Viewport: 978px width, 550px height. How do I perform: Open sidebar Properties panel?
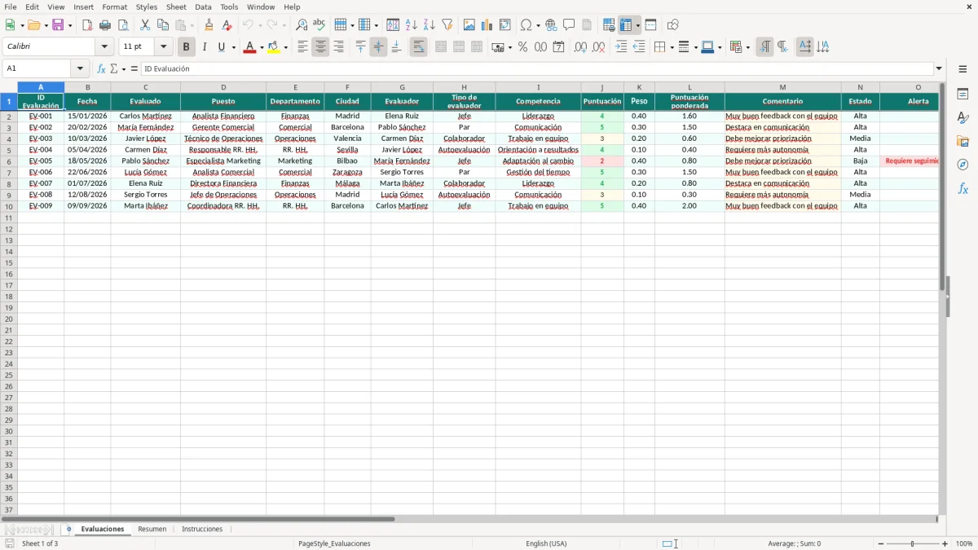pos(963,94)
